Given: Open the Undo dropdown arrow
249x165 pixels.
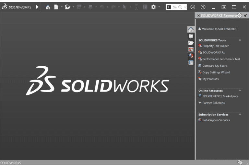Looking at the screenshot, I should coord(108,7).
